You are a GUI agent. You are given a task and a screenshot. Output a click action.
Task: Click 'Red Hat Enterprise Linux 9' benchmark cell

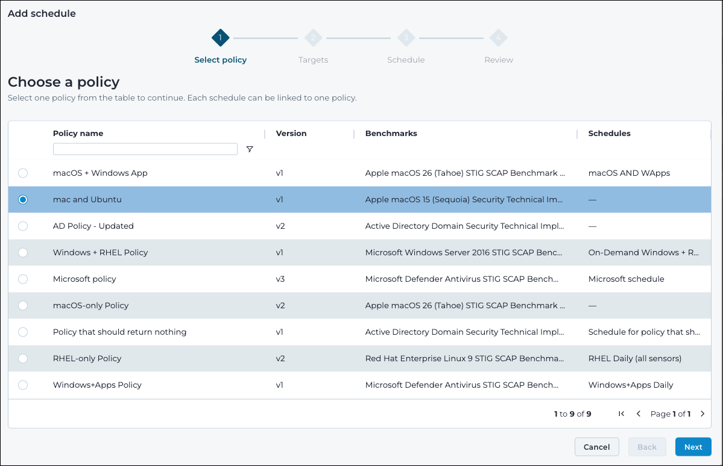[x=464, y=358]
